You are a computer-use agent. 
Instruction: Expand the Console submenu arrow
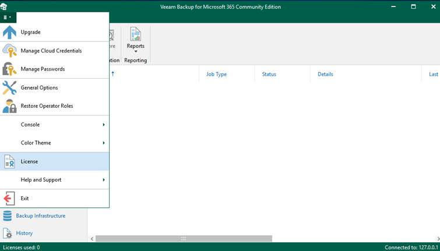click(x=104, y=125)
